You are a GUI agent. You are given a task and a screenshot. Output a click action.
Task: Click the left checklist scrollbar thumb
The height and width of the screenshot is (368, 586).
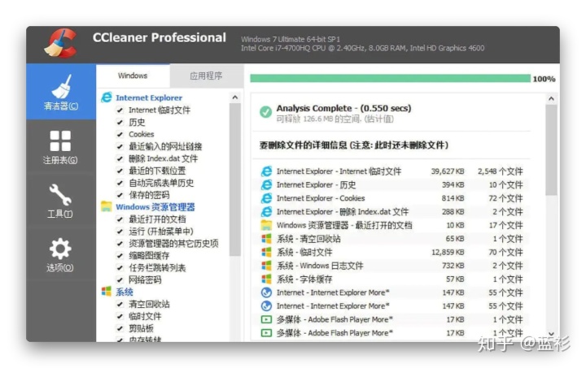point(234,180)
